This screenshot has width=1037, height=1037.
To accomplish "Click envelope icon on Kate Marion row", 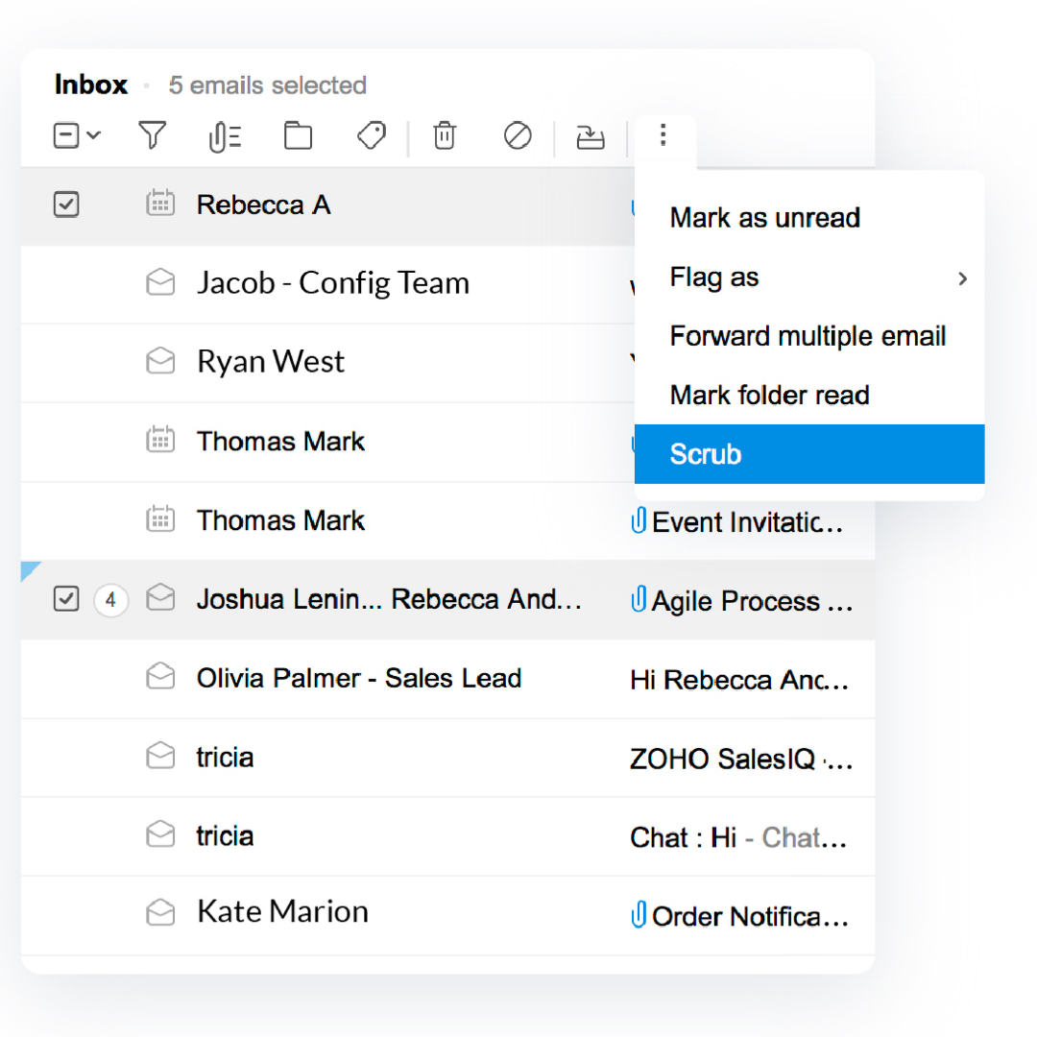I will point(160,912).
